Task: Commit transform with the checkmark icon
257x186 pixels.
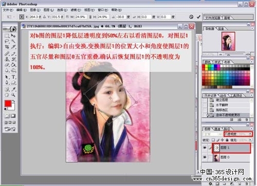Action: point(198,16)
